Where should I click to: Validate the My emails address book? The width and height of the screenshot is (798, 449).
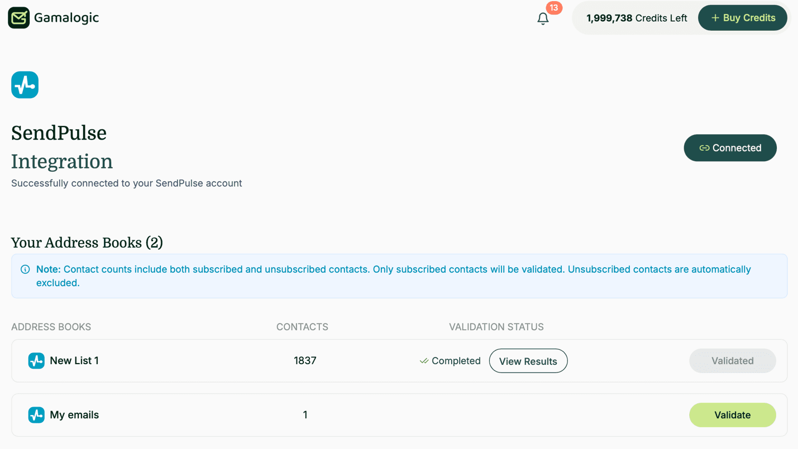coord(732,414)
